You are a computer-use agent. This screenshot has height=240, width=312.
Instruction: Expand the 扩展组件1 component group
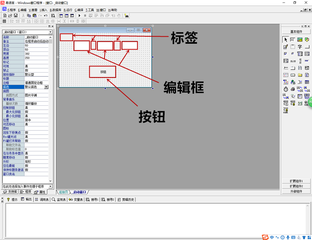296,181
